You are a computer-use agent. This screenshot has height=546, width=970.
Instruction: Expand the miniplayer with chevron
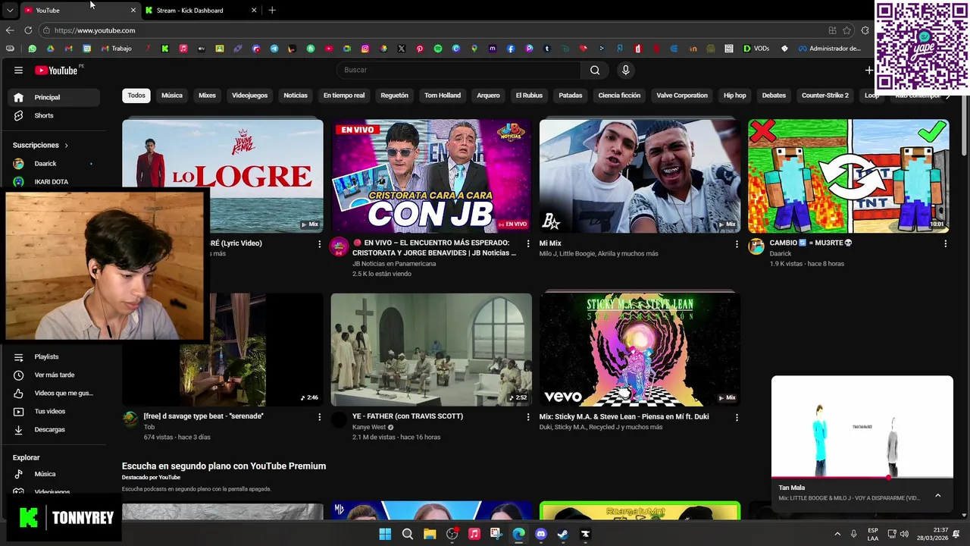coord(937,495)
